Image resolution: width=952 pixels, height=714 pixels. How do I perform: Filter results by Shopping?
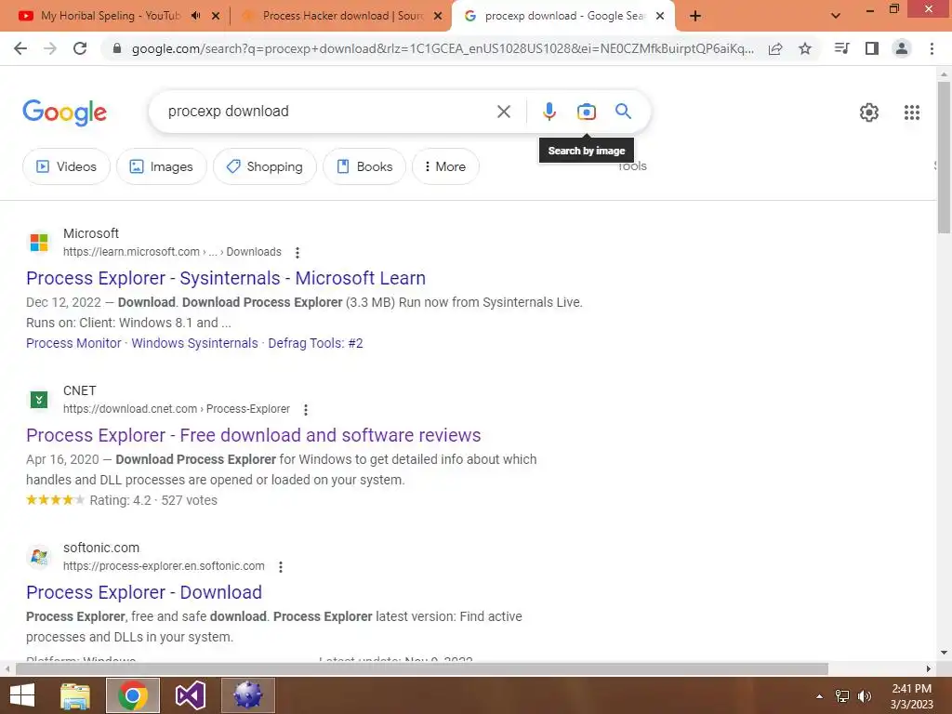click(x=265, y=166)
